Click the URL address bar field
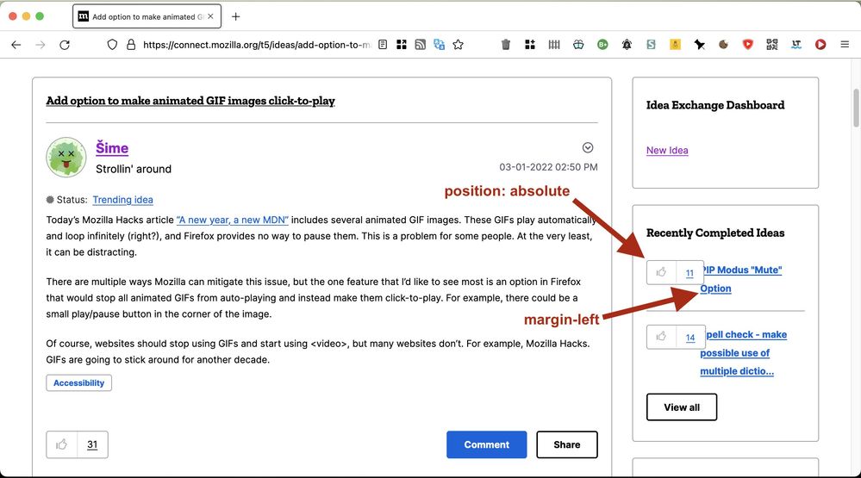The height and width of the screenshot is (478, 861). [x=257, y=45]
